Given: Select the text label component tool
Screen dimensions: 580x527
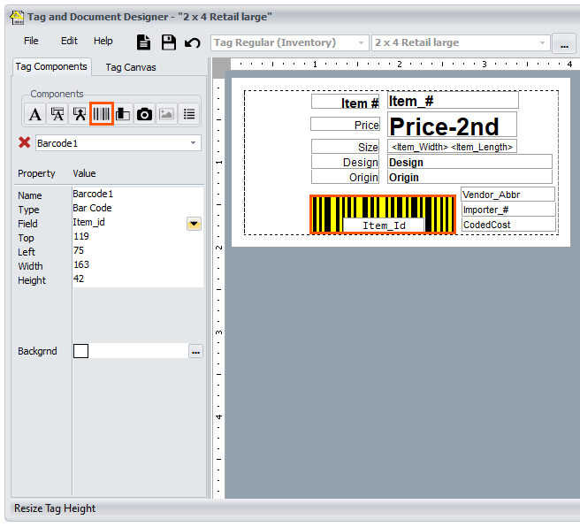Looking at the screenshot, I should click(x=35, y=114).
